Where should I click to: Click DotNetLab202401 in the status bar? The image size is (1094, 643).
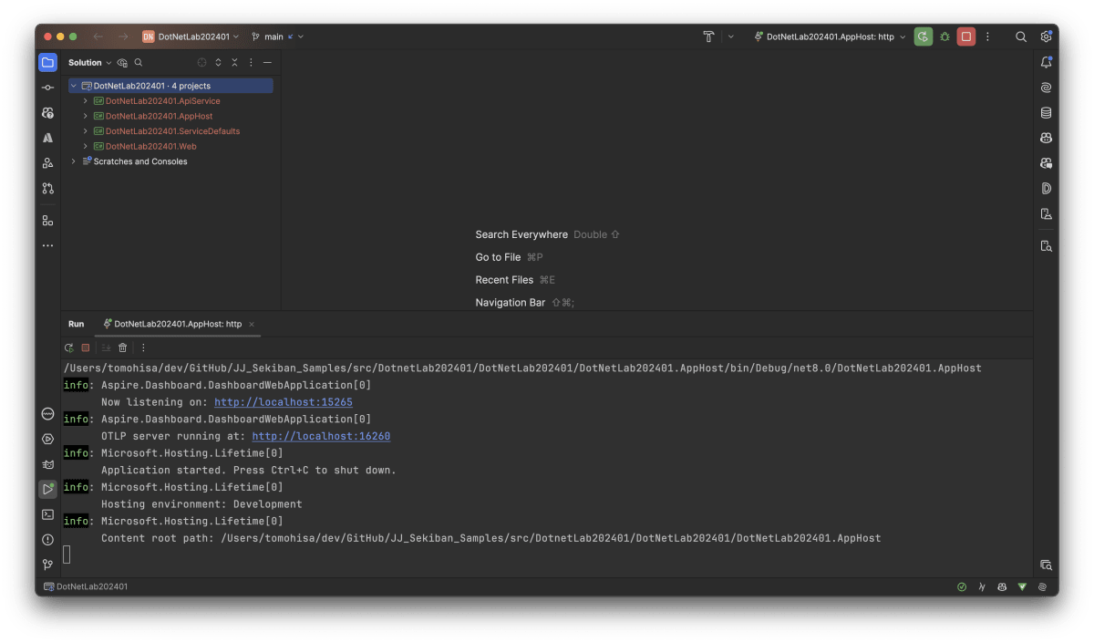click(86, 586)
